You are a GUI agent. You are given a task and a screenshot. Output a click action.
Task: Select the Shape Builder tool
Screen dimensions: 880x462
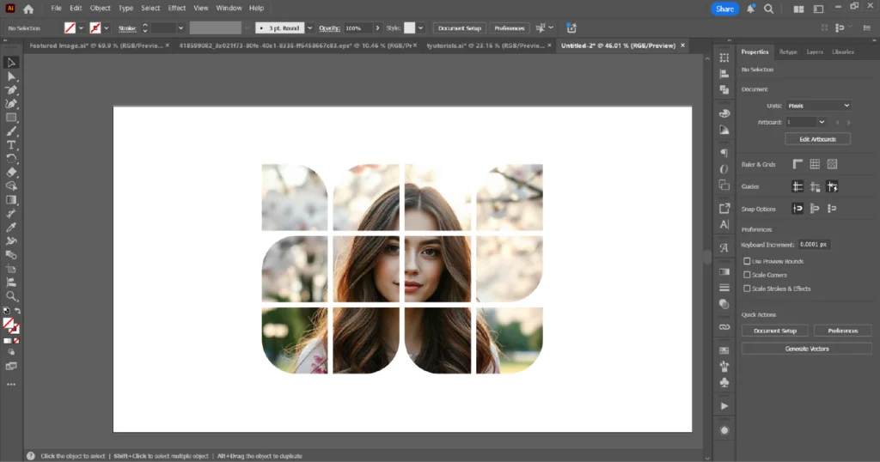pos(11,186)
